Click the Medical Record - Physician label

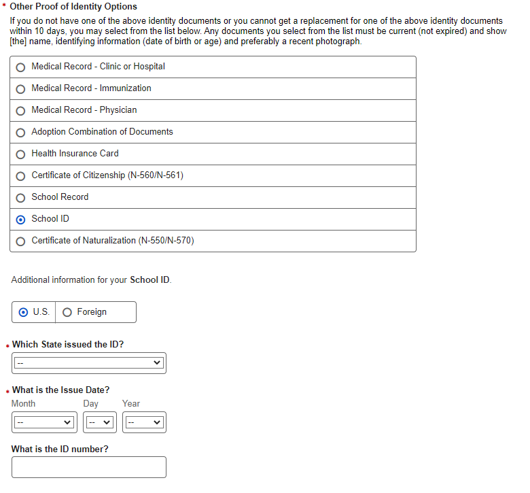point(84,110)
